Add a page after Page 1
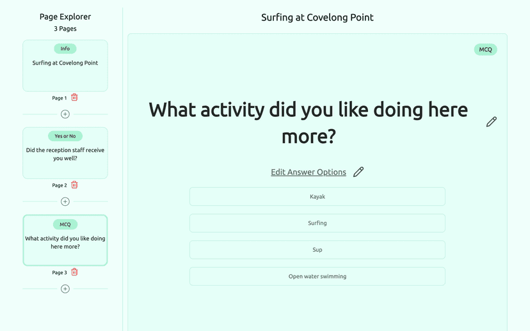This screenshot has height=331, width=530. click(x=65, y=114)
